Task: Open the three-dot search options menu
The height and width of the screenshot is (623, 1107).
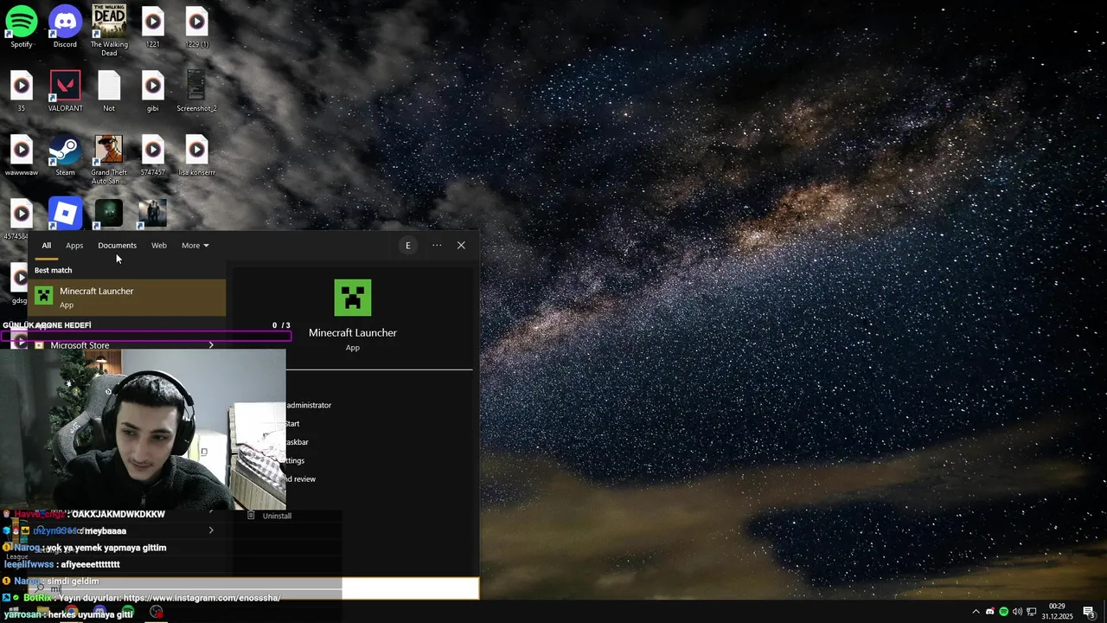Action: point(437,246)
